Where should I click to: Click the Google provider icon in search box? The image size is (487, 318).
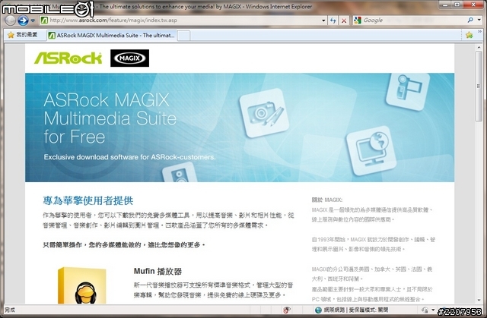[358, 20]
